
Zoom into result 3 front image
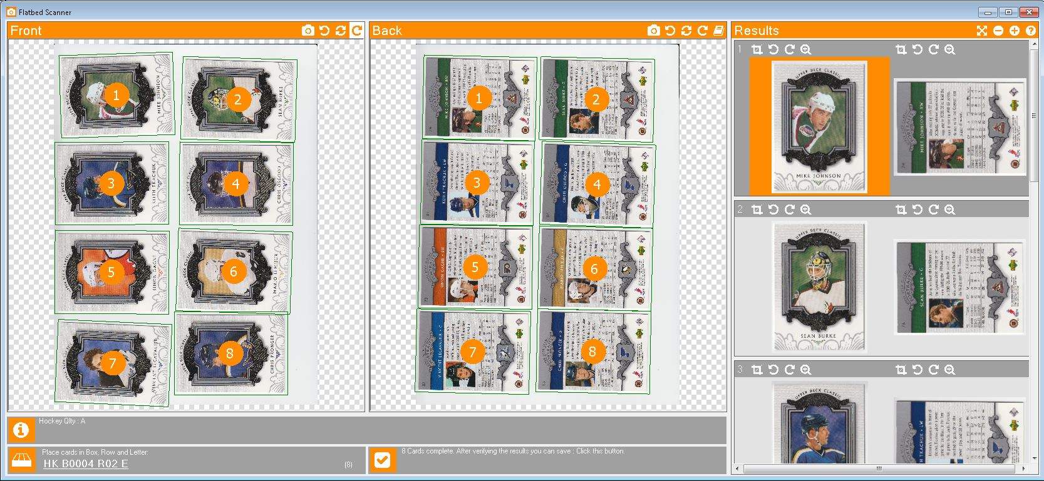click(x=806, y=370)
